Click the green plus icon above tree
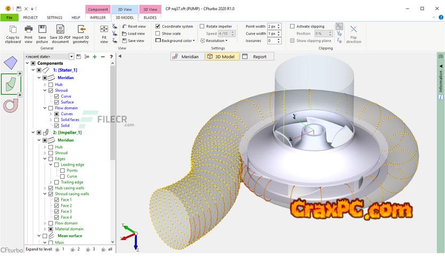 click(x=94, y=56)
